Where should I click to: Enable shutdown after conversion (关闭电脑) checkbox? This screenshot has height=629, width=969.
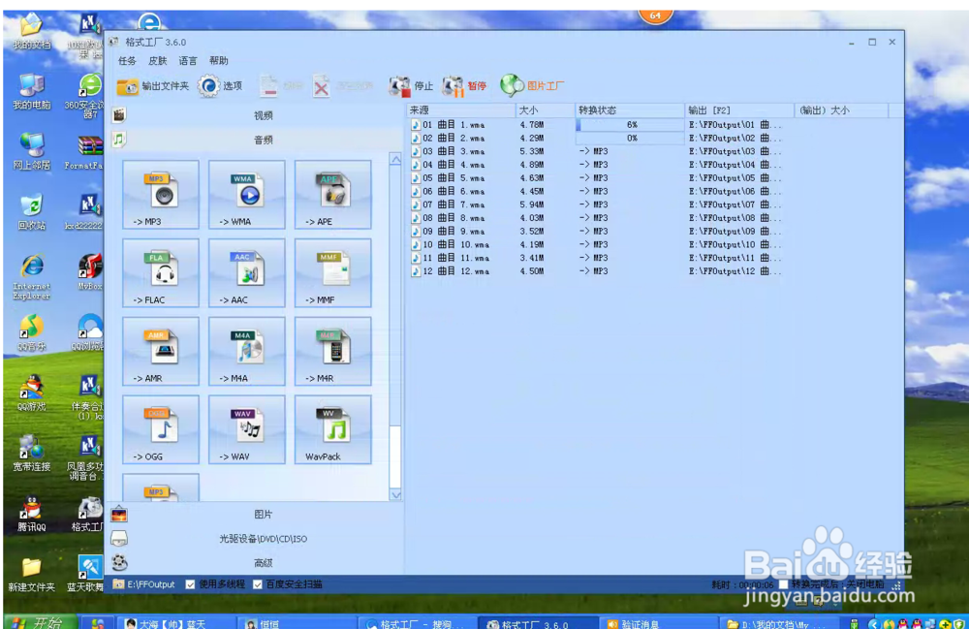[784, 583]
